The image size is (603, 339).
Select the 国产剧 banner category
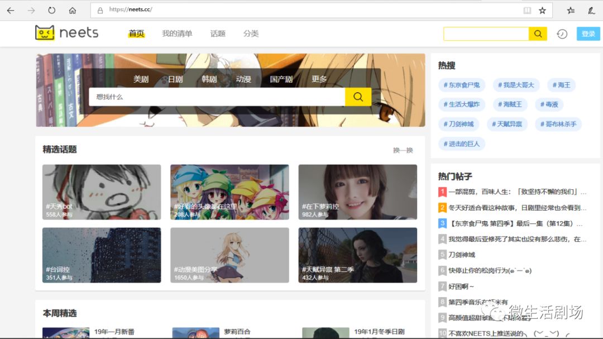click(x=281, y=79)
